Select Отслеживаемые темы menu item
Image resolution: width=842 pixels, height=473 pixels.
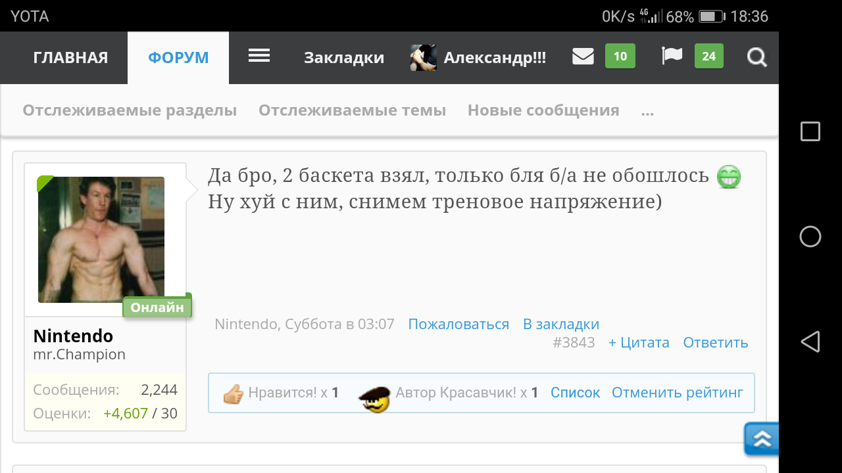(x=352, y=110)
